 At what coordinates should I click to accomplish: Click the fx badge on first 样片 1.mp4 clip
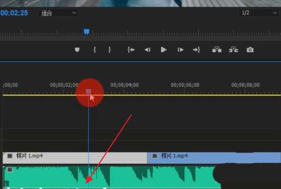(10, 156)
